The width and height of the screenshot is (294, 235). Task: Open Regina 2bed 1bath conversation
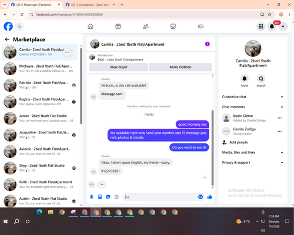(40, 102)
